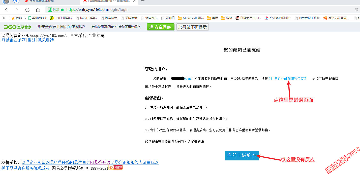This screenshot has width=360, height=174.
Task: Open the 链接 bookmark folder
Action: pos(227,18)
